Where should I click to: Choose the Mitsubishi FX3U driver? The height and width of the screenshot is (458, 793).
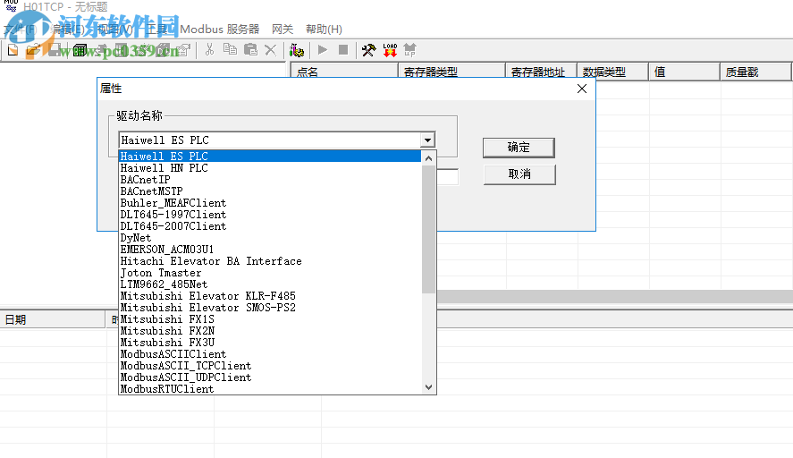[270, 343]
